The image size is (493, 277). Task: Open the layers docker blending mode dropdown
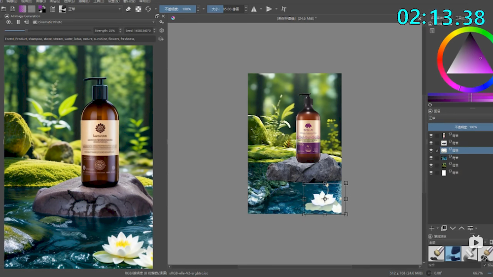click(x=460, y=118)
